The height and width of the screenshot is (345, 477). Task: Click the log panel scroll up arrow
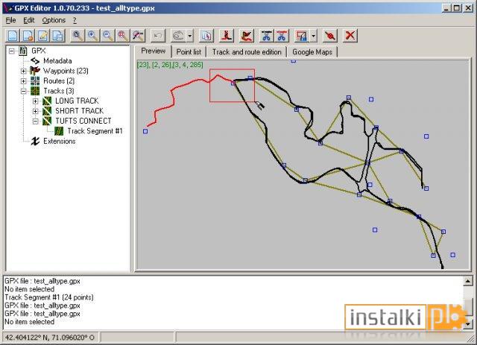click(x=467, y=281)
